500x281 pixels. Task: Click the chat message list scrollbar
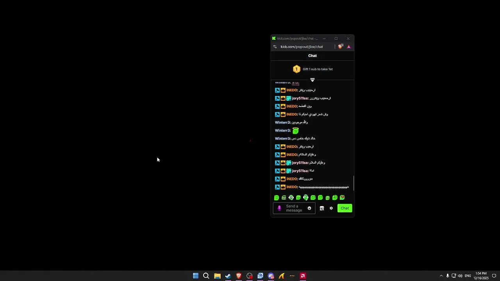coord(354,183)
